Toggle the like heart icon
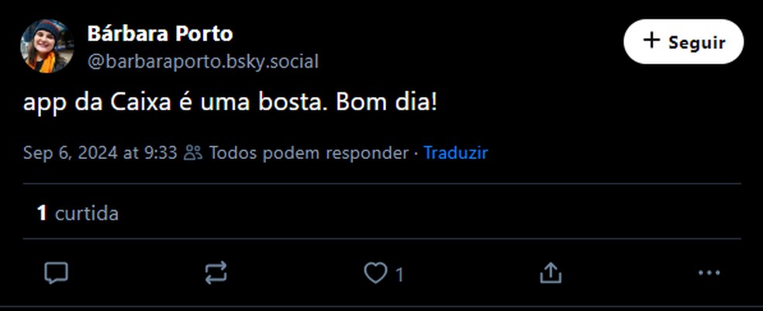The height and width of the screenshot is (311, 763). point(375,273)
